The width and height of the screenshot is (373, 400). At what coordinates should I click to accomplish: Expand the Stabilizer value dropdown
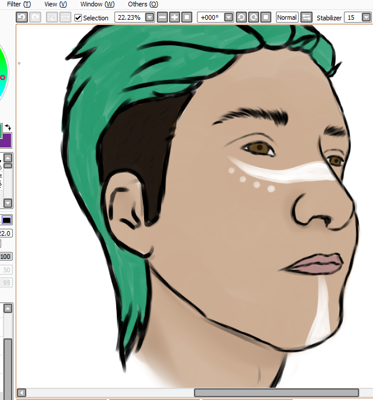coord(366,17)
